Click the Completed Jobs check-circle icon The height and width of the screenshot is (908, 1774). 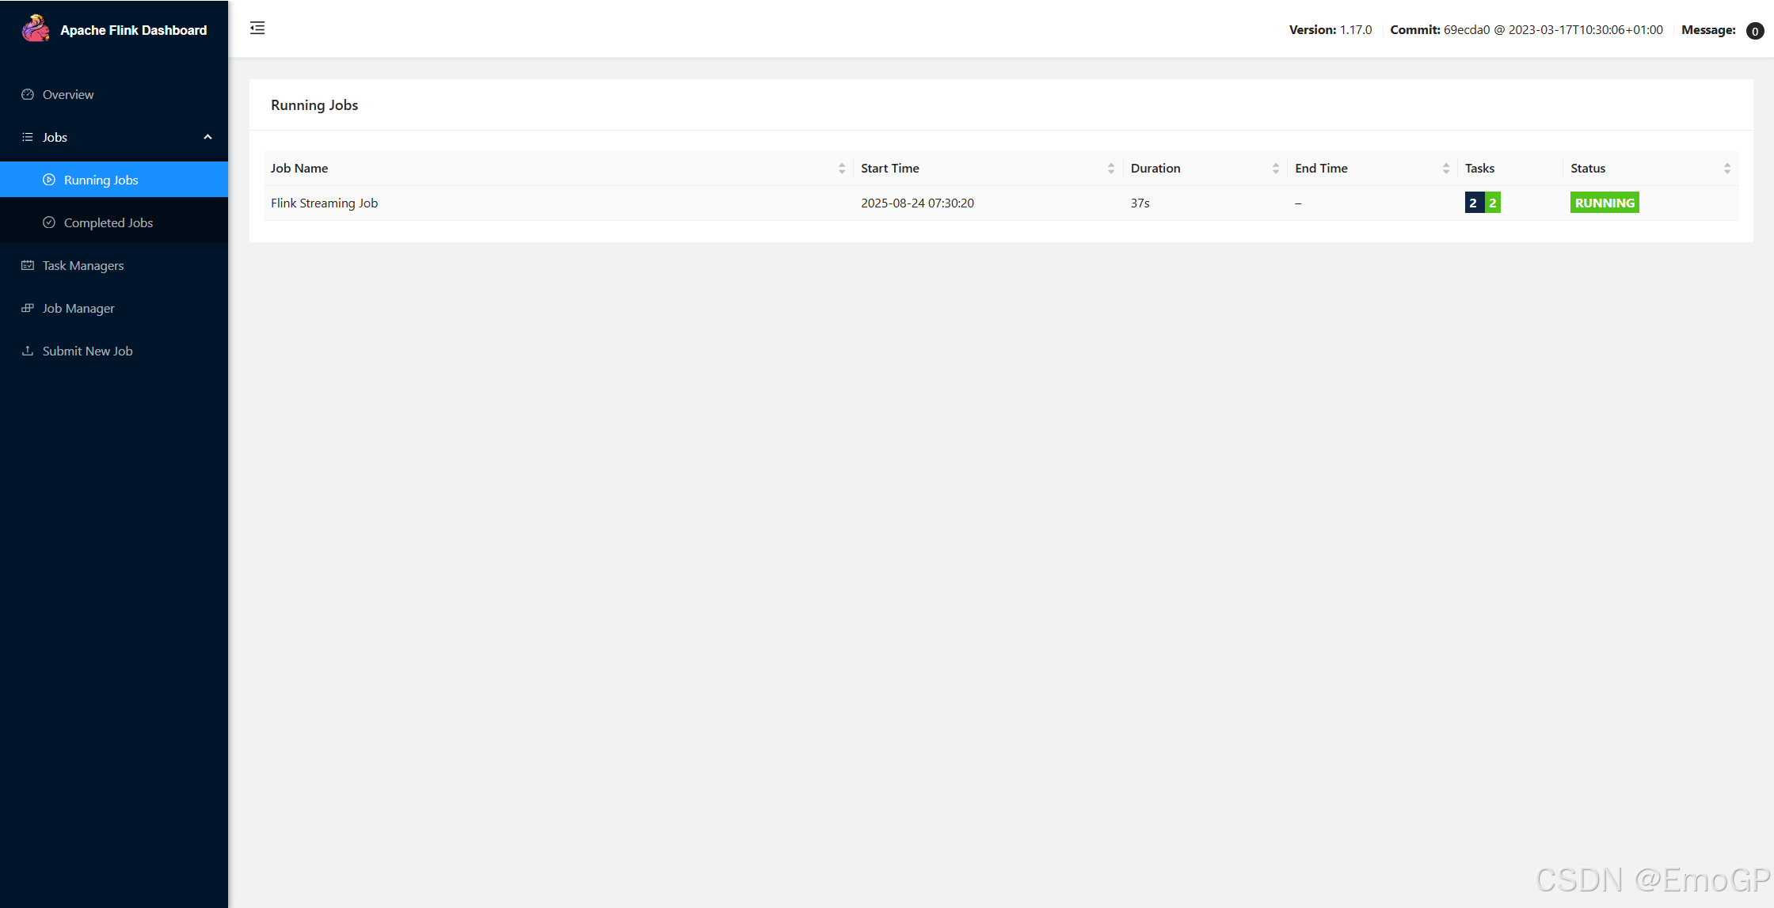(49, 222)
